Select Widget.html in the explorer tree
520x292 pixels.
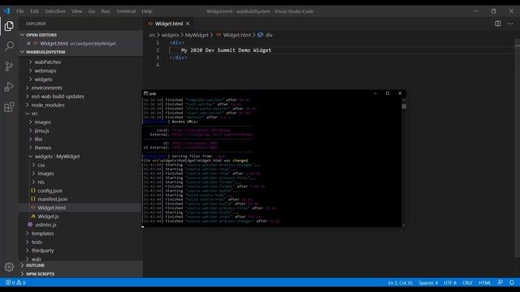[51, 208]
